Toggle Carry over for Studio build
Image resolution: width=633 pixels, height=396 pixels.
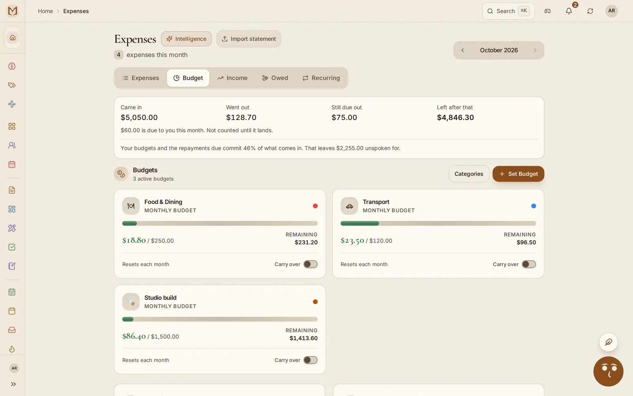[311, 360]
